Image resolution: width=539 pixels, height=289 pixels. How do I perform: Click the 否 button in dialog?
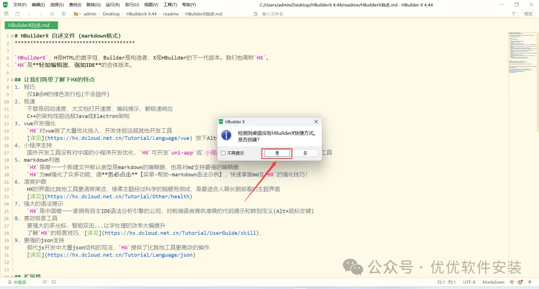(305, 153)
